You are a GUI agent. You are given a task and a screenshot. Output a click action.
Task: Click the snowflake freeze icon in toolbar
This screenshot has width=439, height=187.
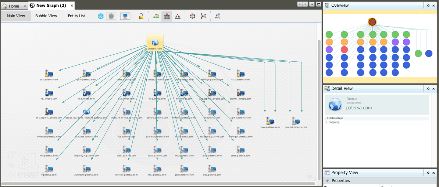pyautogui.click(x=101, y=16)
